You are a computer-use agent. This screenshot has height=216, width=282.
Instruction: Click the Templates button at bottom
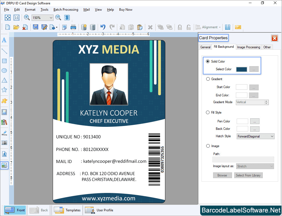(x=67, y=210)
